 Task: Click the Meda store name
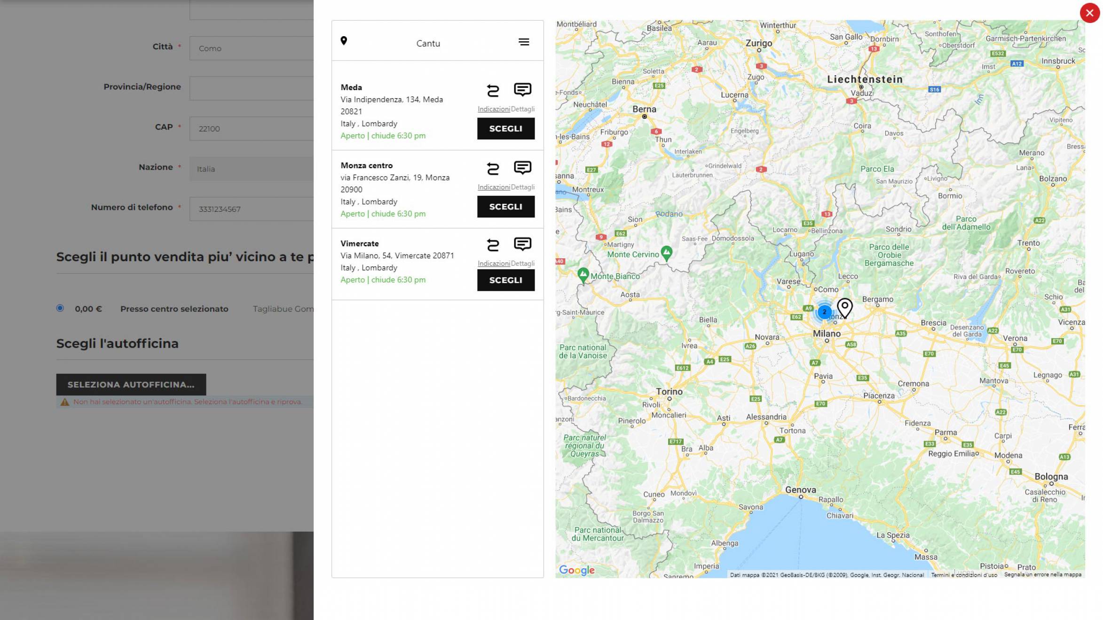pos(351,87)
